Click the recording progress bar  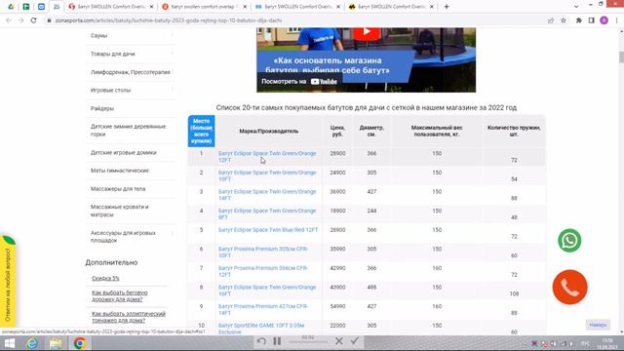[x=308, y=342]
